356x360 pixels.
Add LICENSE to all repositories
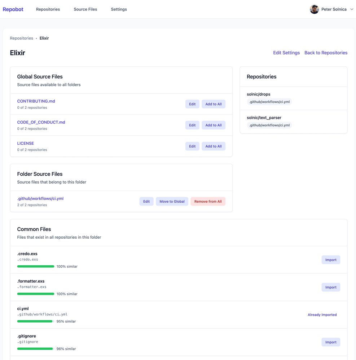(x=214, y=146)
